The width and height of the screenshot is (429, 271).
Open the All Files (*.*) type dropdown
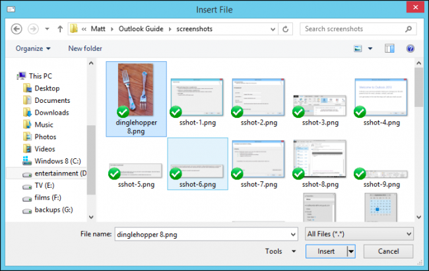click(359, 234)
